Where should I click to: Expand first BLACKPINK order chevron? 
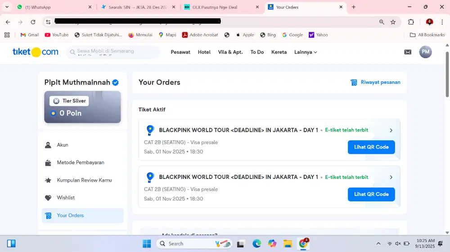(x=391, y=130)
